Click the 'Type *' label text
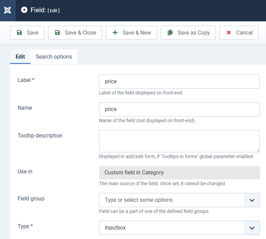This screenshot has height=239, width=266. point(25,226)
